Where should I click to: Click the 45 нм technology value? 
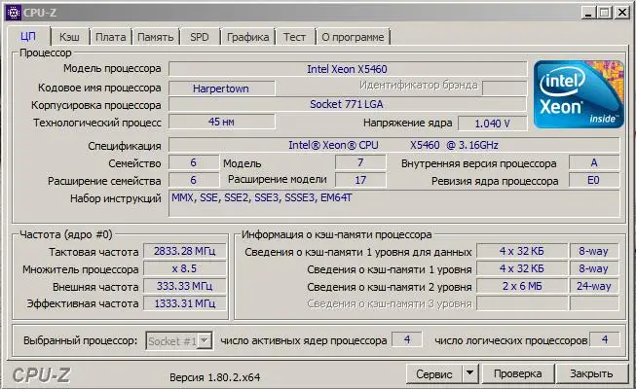pos(221,122)
